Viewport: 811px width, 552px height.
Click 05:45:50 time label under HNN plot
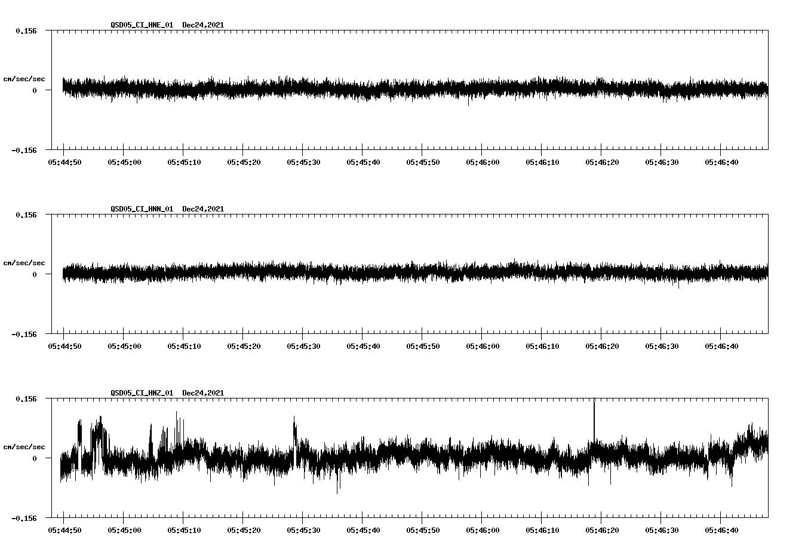pyautogui.click(x=422, y=346)
